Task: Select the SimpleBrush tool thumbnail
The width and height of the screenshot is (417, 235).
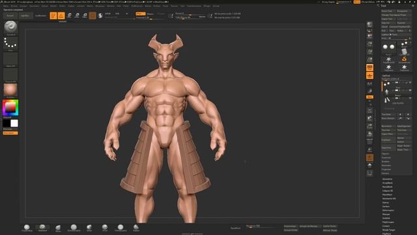Action: 404,59
